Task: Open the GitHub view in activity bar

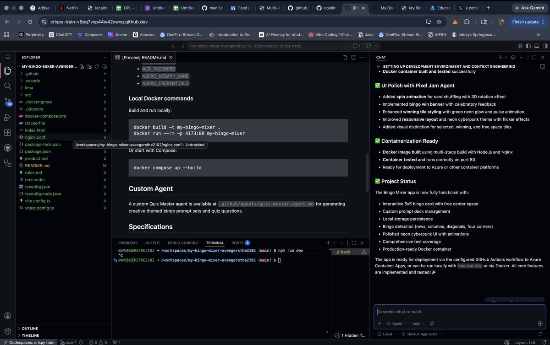Action: tap(7, 148)
